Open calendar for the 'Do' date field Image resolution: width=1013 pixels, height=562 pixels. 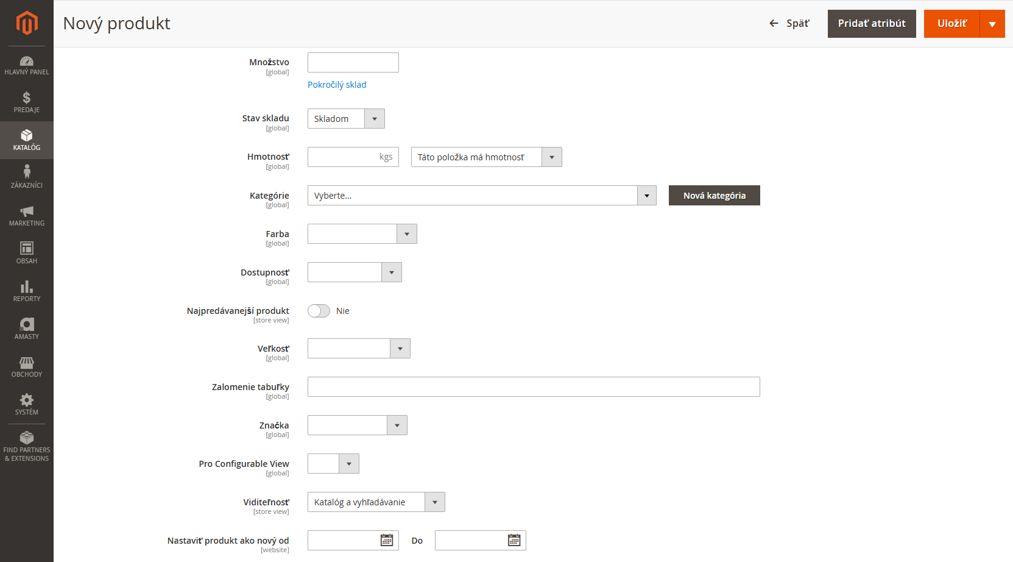[514, 541]
